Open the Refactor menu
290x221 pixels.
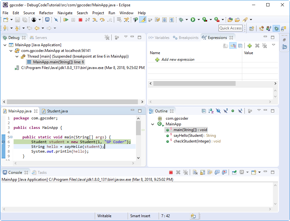pos(46,13)
